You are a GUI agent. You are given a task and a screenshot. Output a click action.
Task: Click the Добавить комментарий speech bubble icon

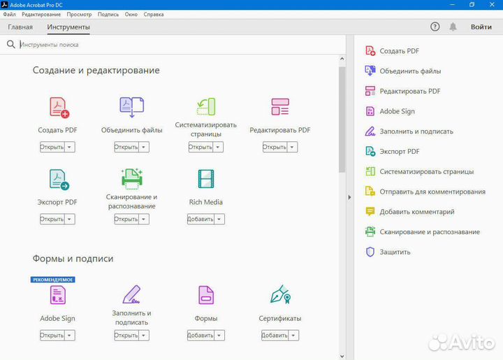click(x=370, y=211)
